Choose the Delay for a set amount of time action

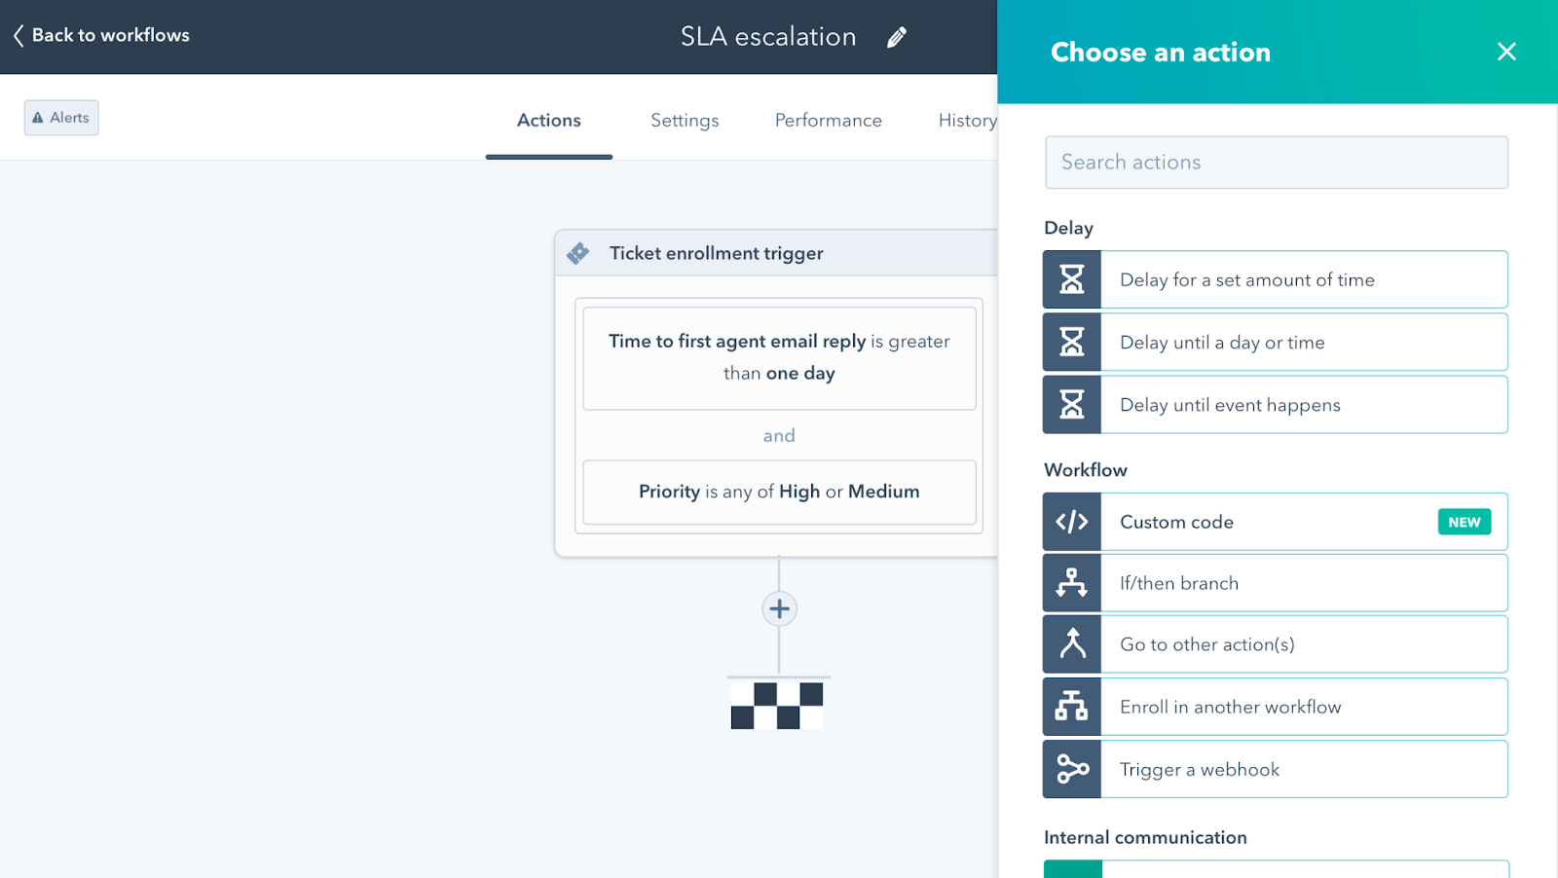(x=1303, y=279)
